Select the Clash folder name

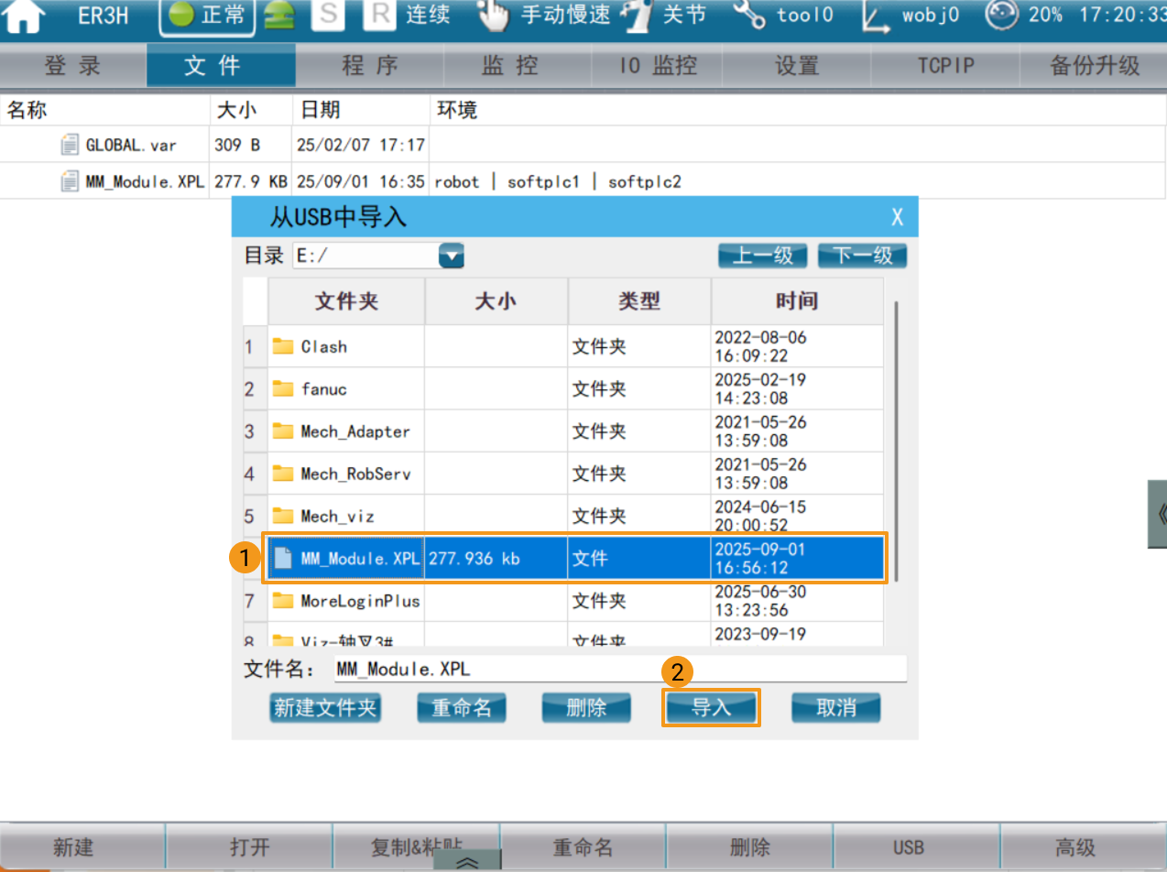[x=324, y=346]
